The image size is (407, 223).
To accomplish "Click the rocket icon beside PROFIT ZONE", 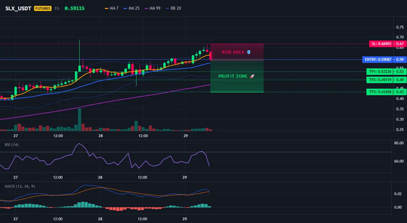I will click(252, 76).
